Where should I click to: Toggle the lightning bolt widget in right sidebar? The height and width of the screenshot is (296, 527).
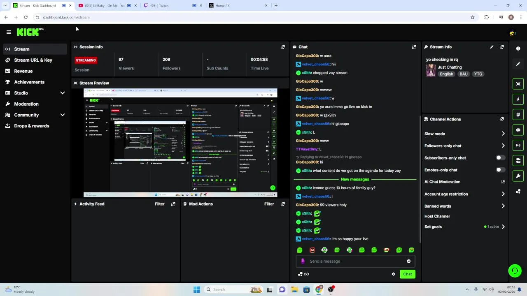pyautogui.click(x=518, y=99)
